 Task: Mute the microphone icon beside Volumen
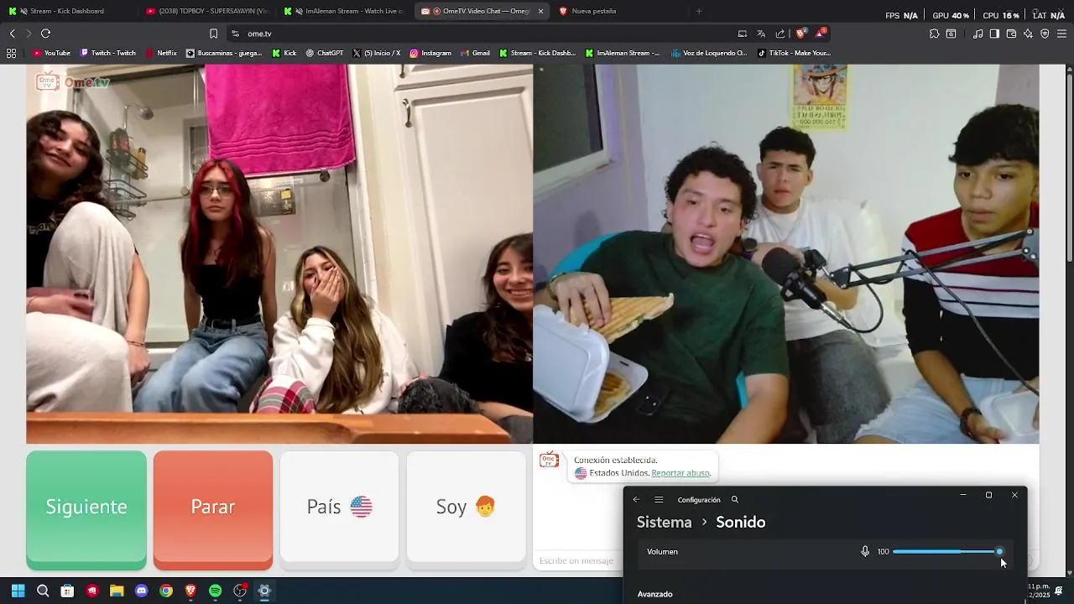(865, 551)
